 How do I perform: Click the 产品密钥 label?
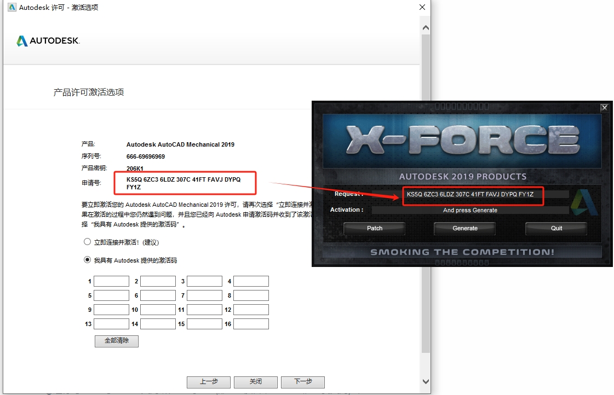(94, 168)
